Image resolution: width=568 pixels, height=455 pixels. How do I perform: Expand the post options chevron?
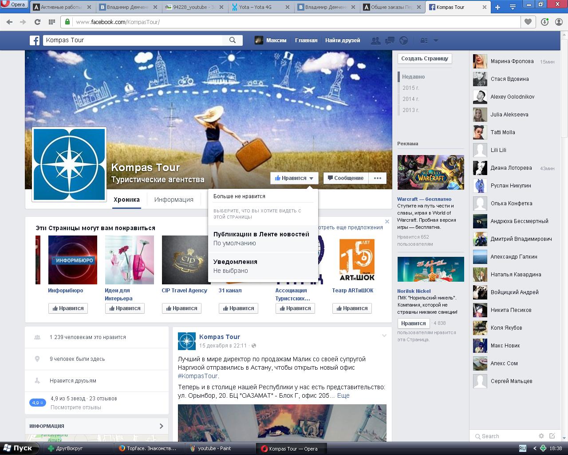(384, 336)
